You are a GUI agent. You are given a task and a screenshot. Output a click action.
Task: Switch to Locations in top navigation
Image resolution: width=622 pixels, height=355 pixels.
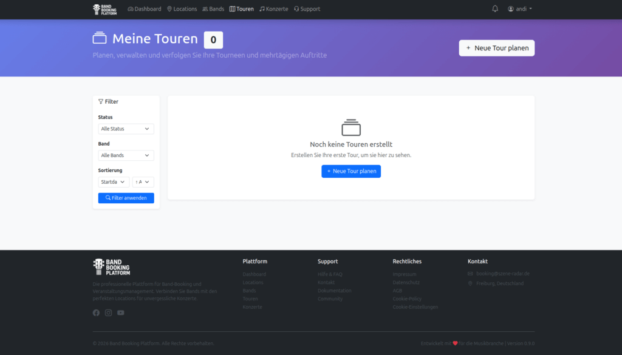[182, 9]
